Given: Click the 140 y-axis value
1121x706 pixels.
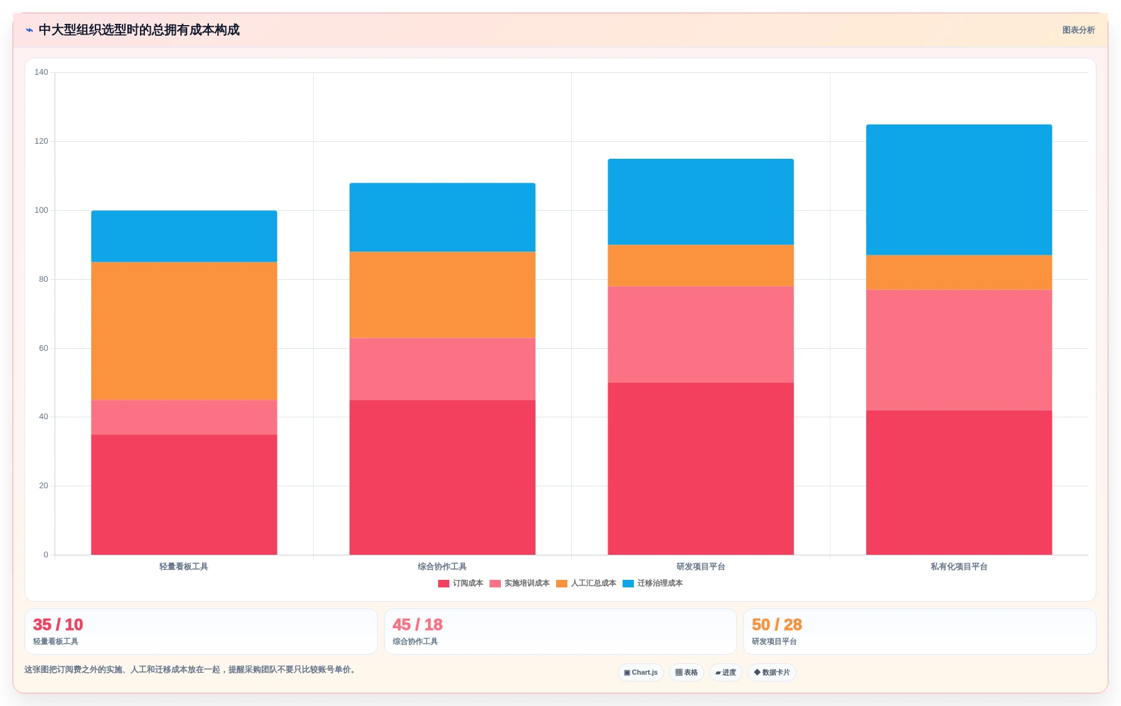Looking at the screenshot, I should [41, 72].
